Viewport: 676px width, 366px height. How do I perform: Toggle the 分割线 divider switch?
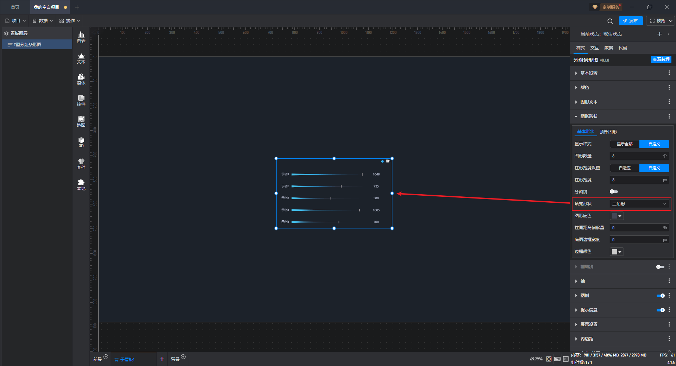pos(614,191)
